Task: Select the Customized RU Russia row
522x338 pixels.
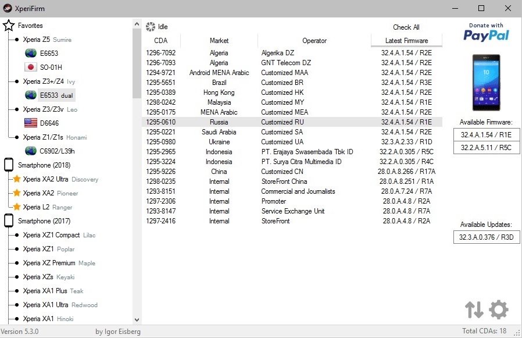Action: point(262,122)
